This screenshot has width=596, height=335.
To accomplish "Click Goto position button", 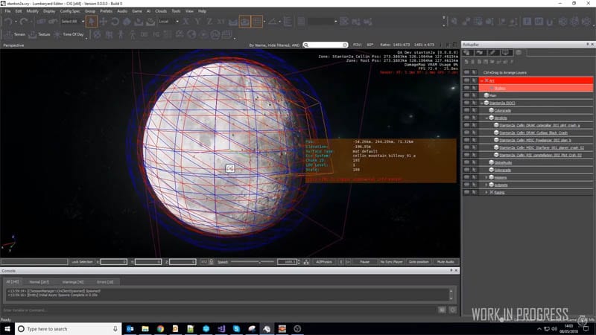I will point(419,262).
